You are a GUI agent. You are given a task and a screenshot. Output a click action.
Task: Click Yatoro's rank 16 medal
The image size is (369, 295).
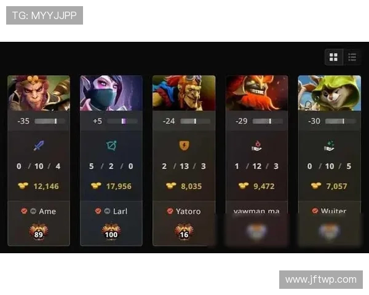(184, 232)
